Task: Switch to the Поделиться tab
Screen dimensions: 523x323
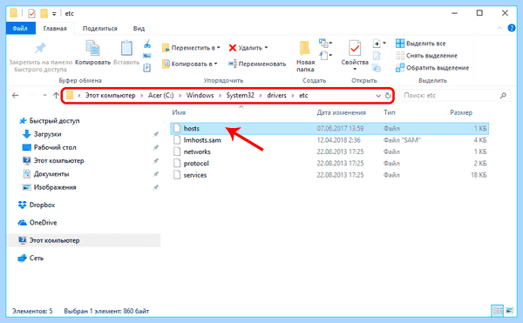Action: (x=100, y=29)
